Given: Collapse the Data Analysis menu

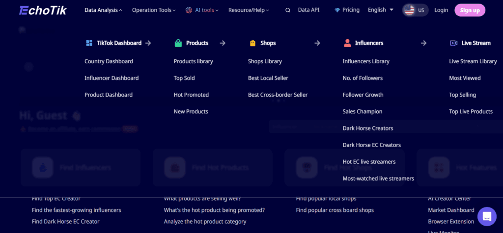Looking at the screenshot, I should 103,10.
